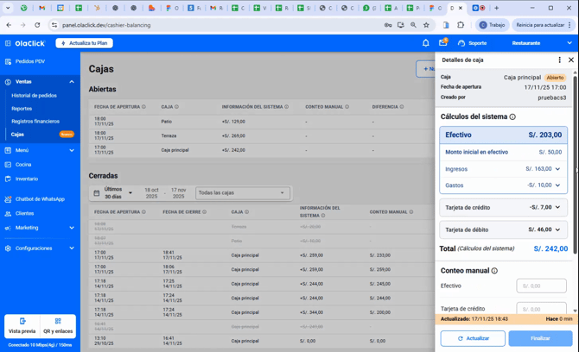Open the Últimos 30 días date range dropdown

pos(118,192)
